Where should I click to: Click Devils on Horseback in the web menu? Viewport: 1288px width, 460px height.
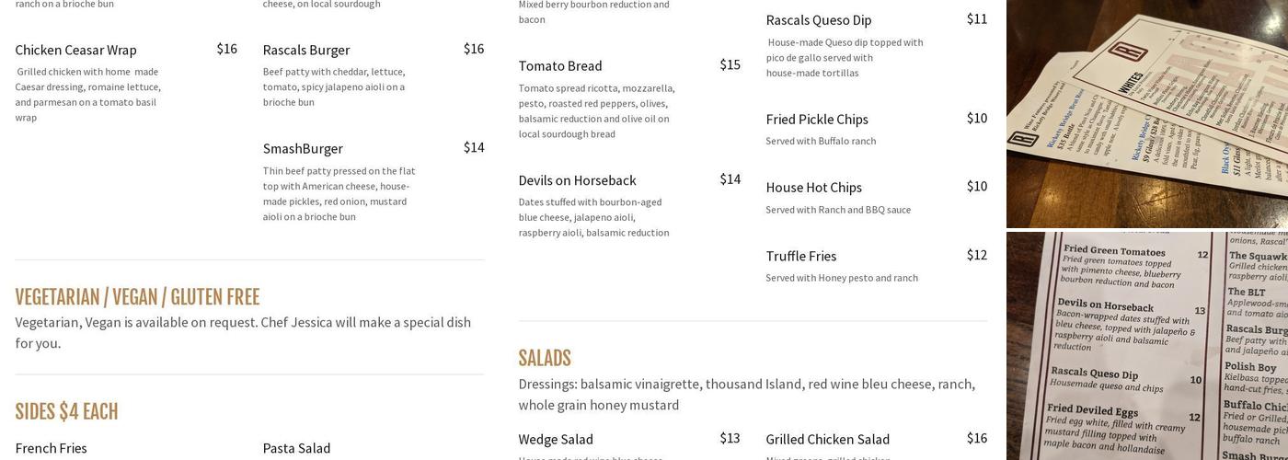(x=577, y=180)
